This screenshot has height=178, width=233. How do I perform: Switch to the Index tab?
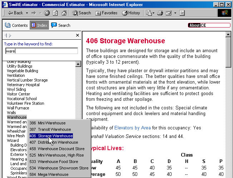click(39, 25)
